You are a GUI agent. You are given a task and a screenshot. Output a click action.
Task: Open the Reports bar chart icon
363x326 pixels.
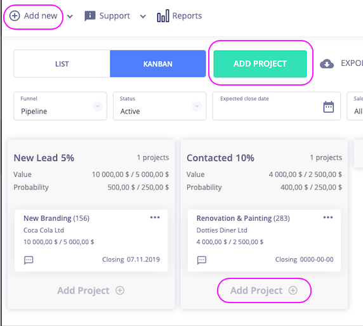coord(163,16)
